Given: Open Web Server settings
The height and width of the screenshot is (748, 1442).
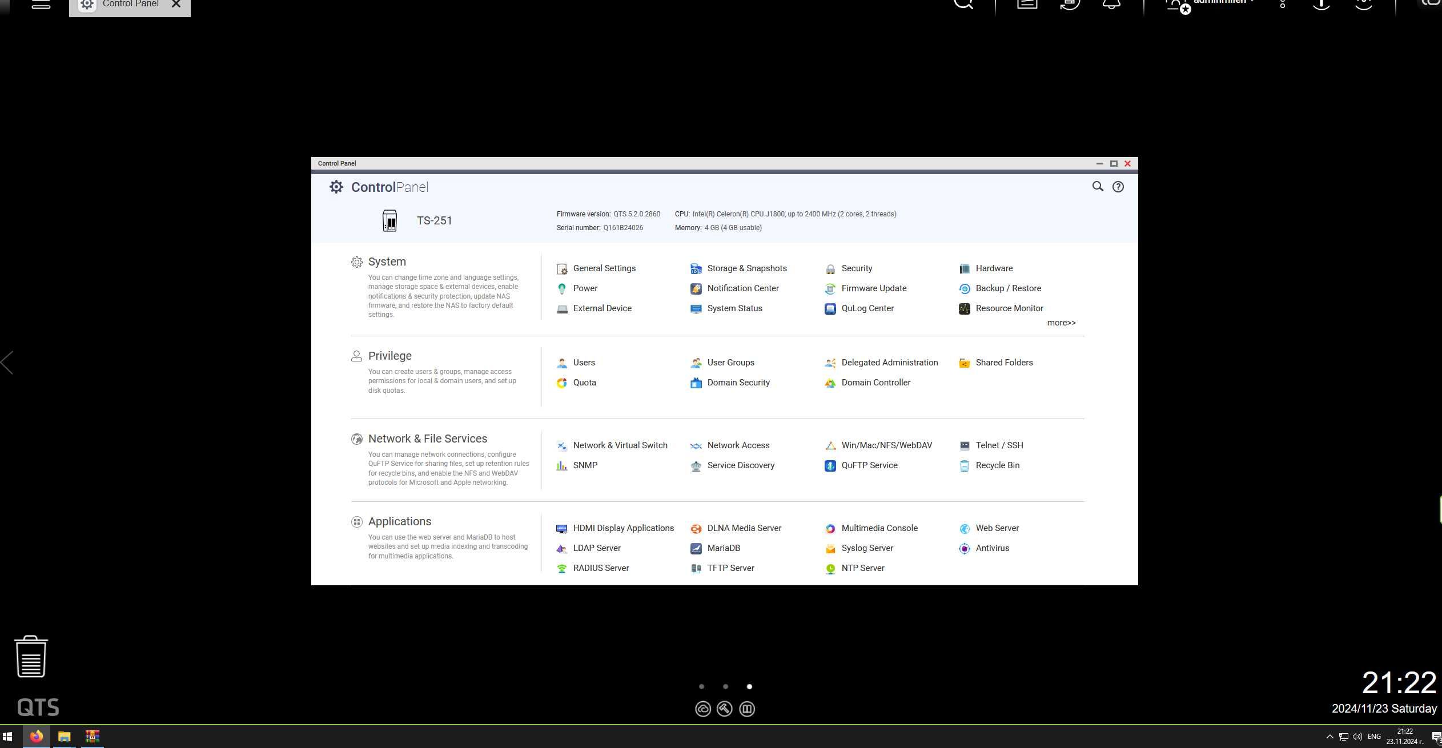Looking at the screenshot, I should point(989,528).
